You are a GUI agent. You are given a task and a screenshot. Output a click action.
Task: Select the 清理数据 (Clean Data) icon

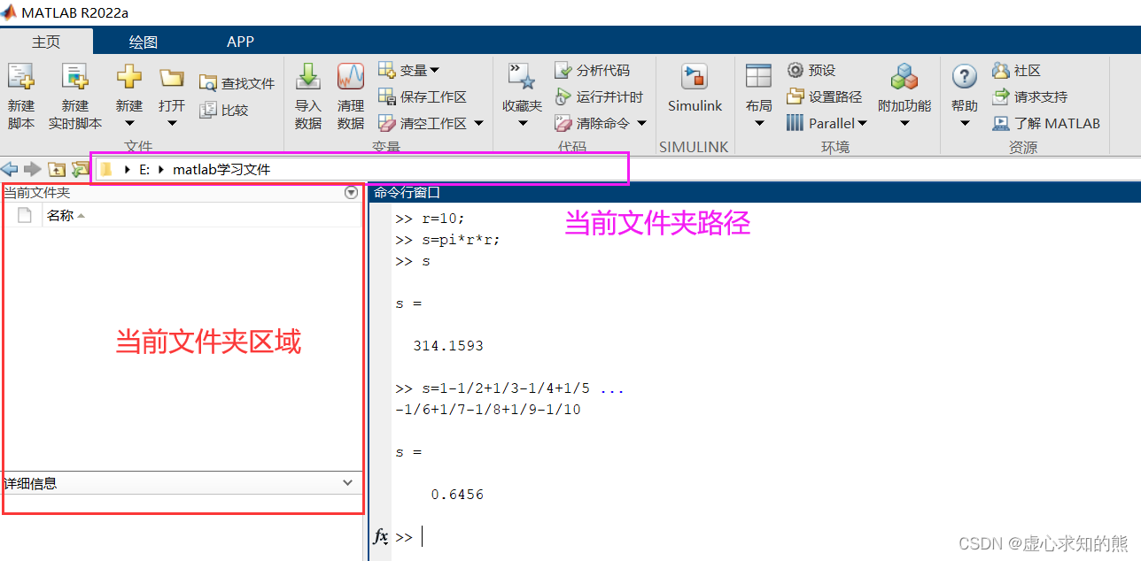tap(350, 93)
